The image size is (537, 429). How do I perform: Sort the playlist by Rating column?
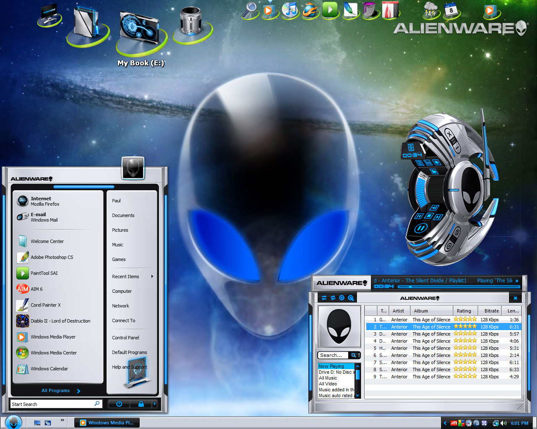[x=465, y=311]
